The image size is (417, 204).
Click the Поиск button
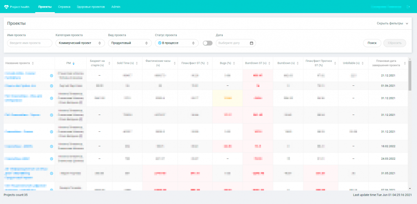(x=372, y=43)
